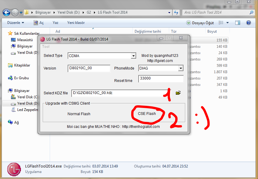Open the recent locations dropdown beside Forward

pyautogui.click(x=21, y=12)
